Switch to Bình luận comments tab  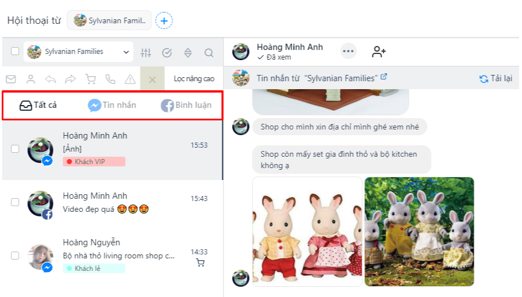tap(186, 106)
